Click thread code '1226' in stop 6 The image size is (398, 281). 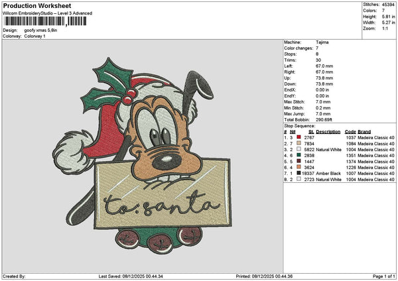(351, 168)
